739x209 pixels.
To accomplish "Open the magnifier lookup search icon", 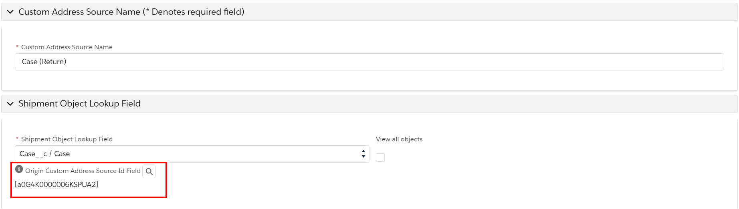I will [x=149, y=171].
